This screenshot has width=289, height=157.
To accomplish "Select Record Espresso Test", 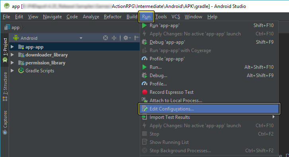I will pos(209,92).
